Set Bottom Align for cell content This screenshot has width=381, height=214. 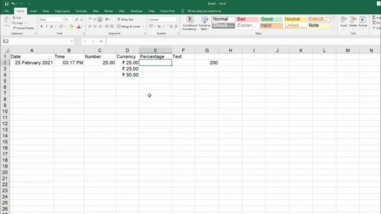point(100,20)
